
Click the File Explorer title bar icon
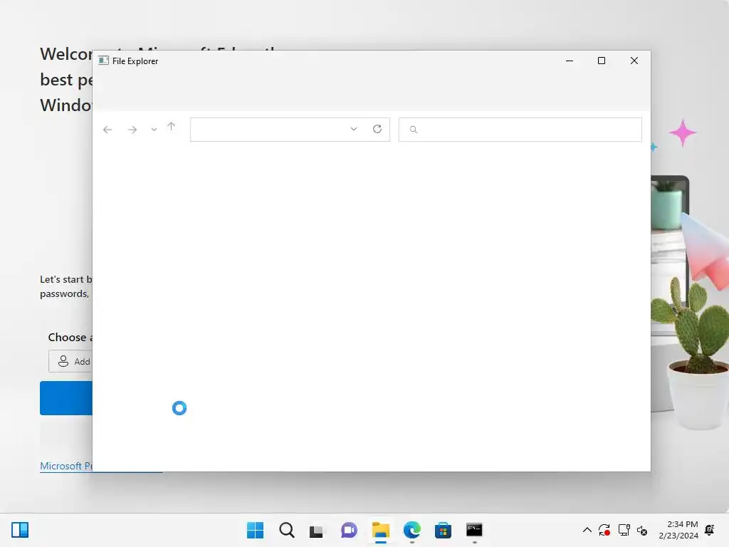click(x=103, y=61)
